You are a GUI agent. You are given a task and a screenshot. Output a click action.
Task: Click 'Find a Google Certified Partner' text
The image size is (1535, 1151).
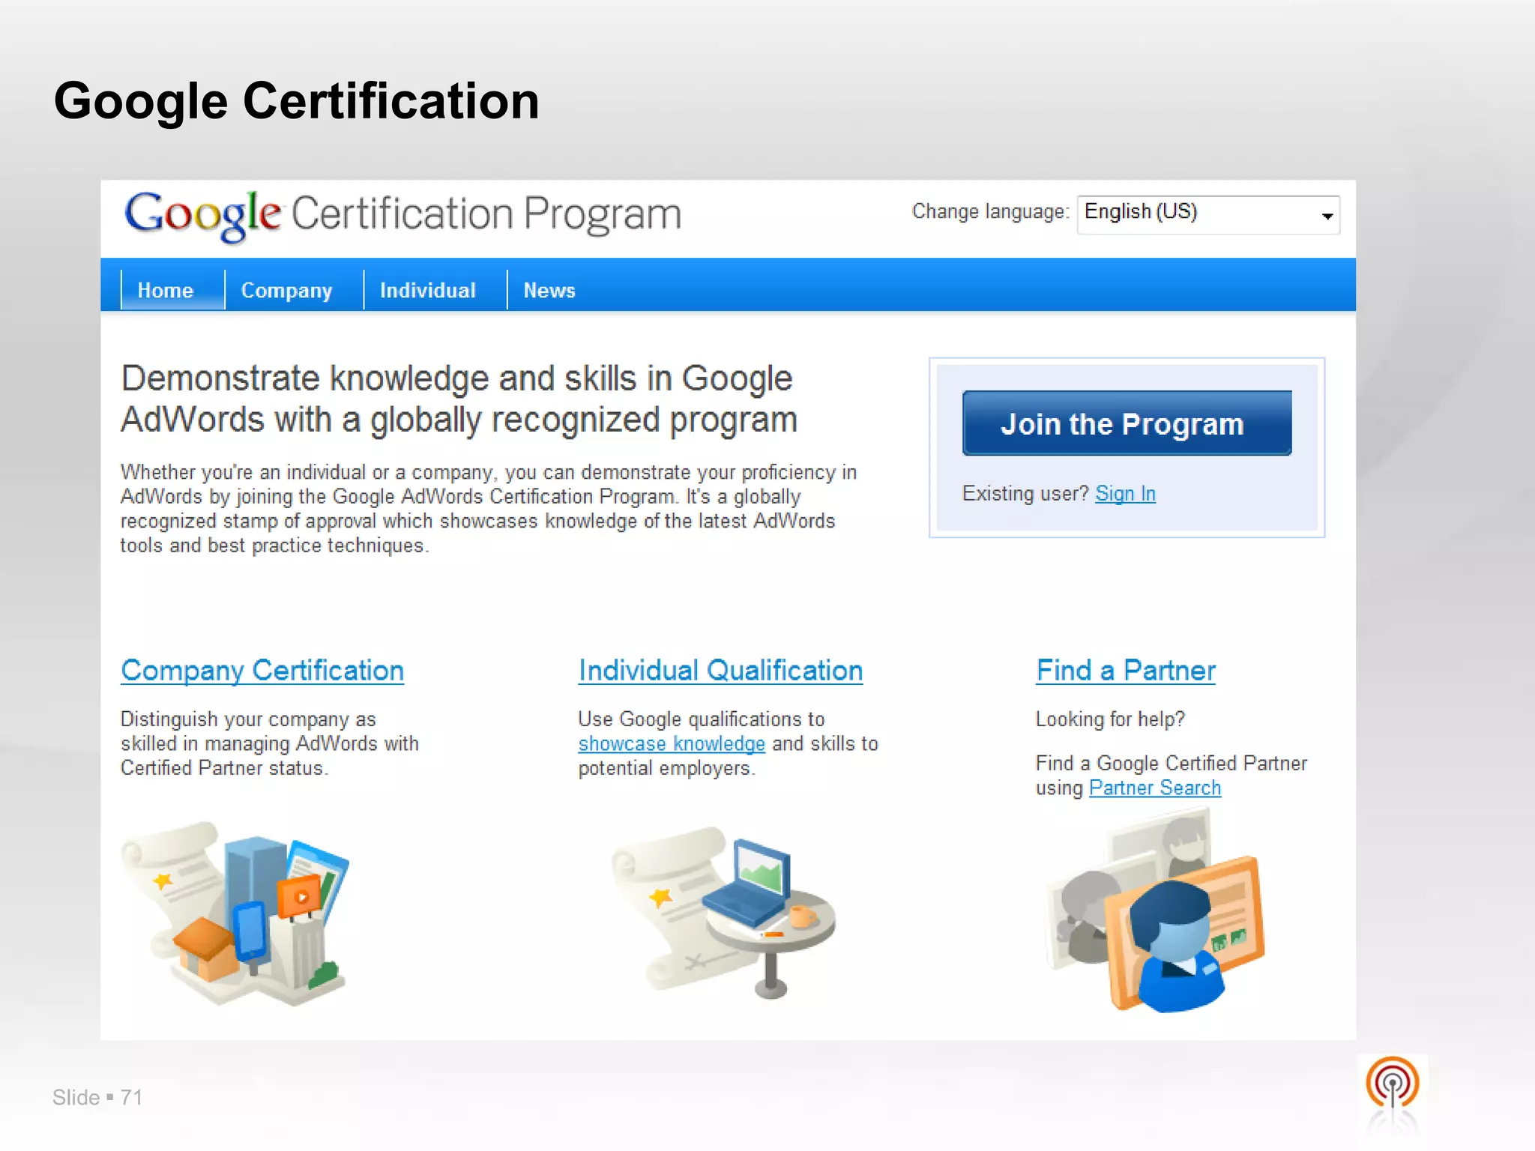coord(1171,764)
